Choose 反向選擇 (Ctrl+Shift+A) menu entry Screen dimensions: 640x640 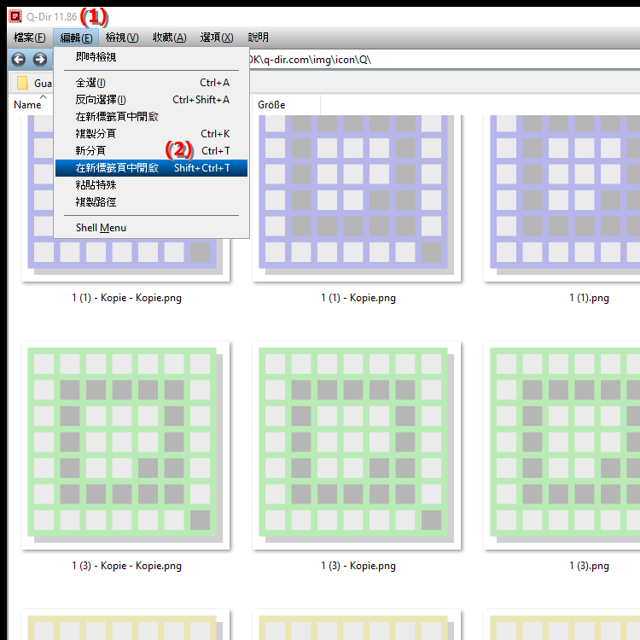151,100
